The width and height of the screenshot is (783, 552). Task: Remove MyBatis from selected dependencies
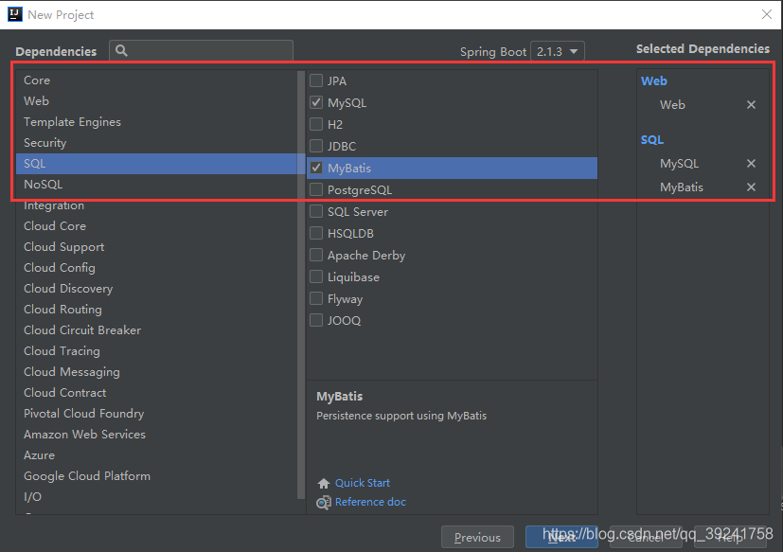pos(751,187)
